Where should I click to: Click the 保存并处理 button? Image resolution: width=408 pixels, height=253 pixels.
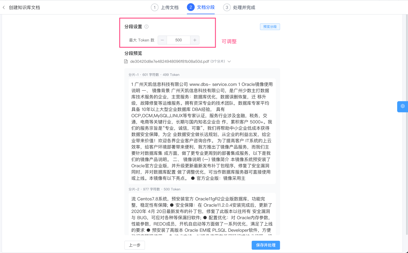(265, 245)
